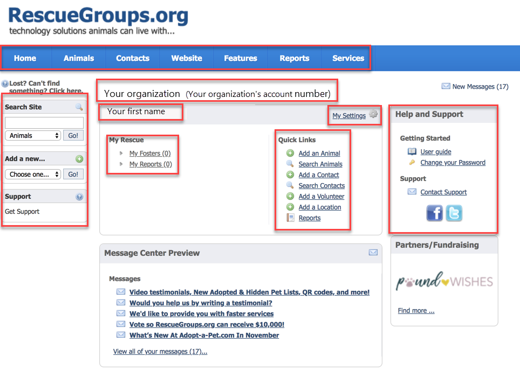Open Find more ... link
520x377 pixels.
(x=416, y=310)
